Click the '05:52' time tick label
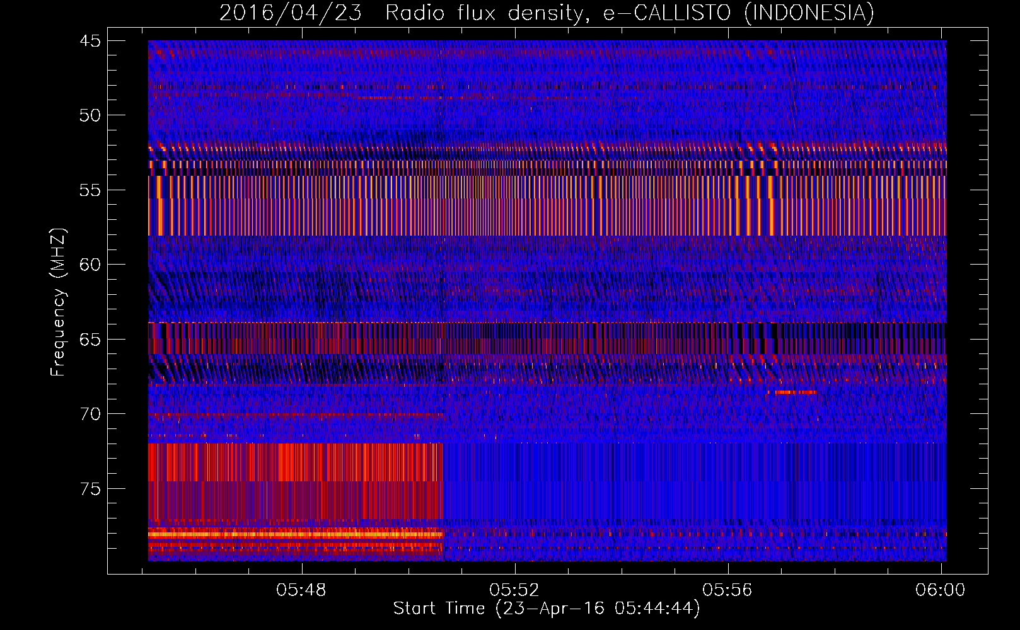Image resolution: width=1020 pixels, height=630 pixels. click(x=514, y=590)
